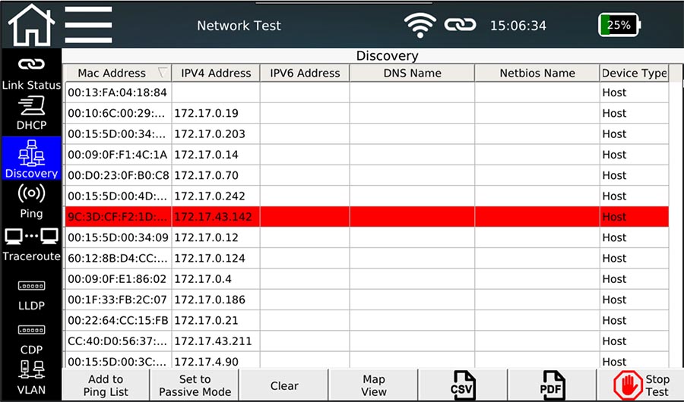Open Link Status in the sidebar
The image size is (684, 402).
(31, 74)
